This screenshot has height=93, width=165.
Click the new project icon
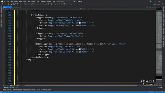(8, 4)
